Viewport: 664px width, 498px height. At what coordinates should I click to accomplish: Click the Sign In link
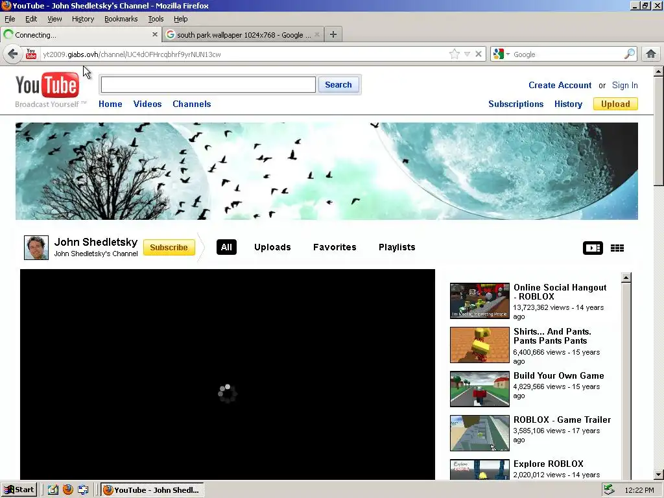coord(624,85)
